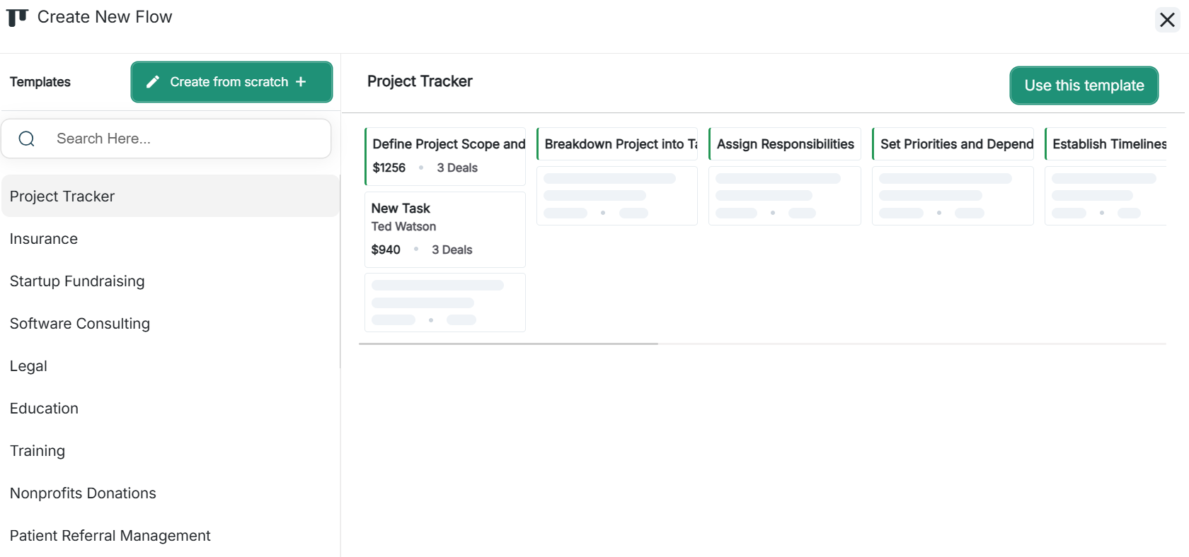The height and width of the screenshot is (557, 1189).
Task: Click the Assign Responsibilities stage header
Action: click(x=785, y=144)
